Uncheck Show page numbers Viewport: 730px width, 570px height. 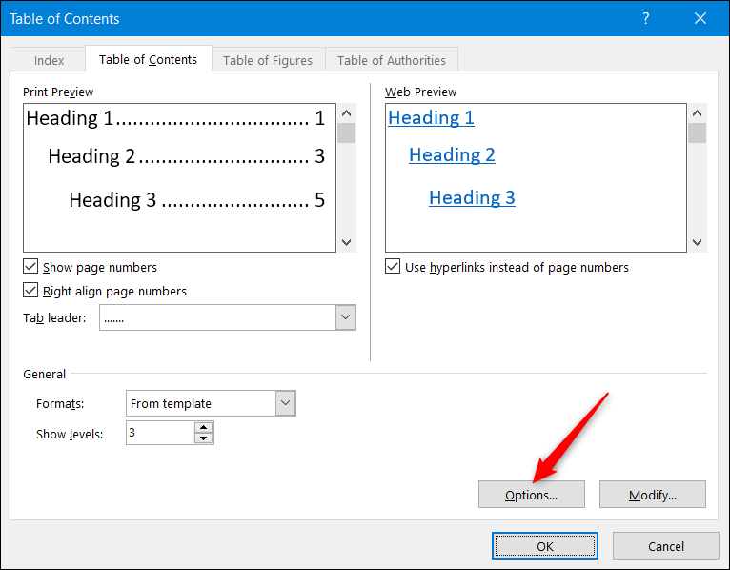coord(31,268)
